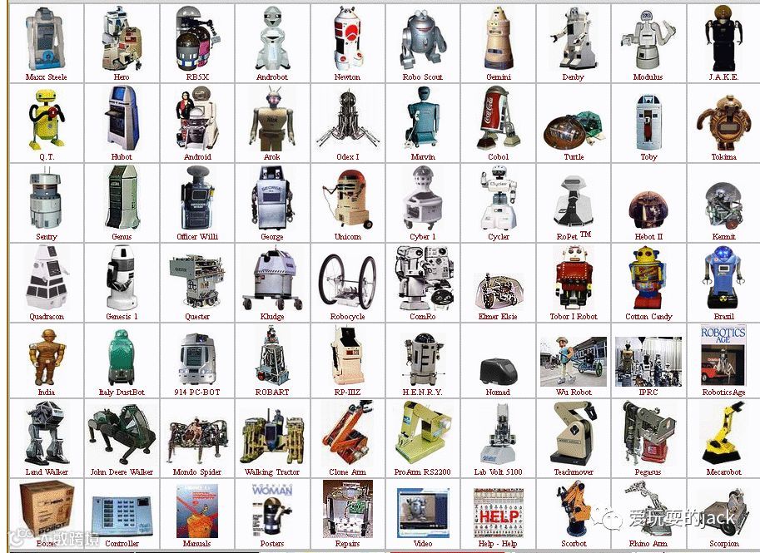Click the Walking Tractor thumbnail

coord(272,437)
